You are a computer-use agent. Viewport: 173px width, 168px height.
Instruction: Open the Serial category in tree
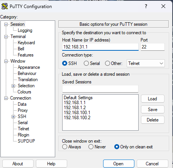(23, 123)
